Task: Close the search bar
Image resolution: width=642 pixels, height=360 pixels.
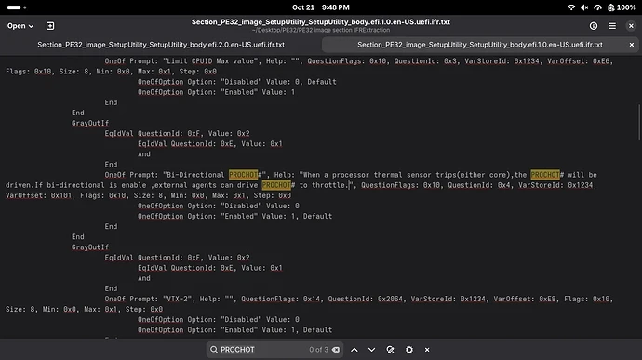Action: [x=427, y=350]
